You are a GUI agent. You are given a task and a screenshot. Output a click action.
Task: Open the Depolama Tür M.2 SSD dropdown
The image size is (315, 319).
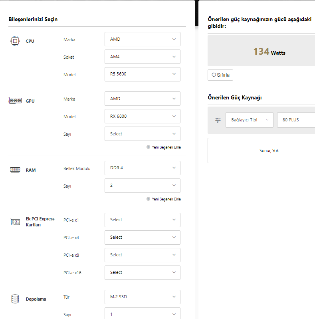point(142,297)
